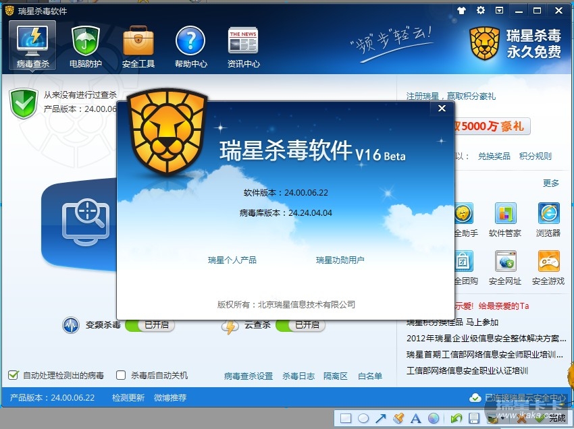Image resolution: width=574 pixels, height=429 pixels.
Task: Select the brush tool in capture toolbar
Action: [398, 418]
